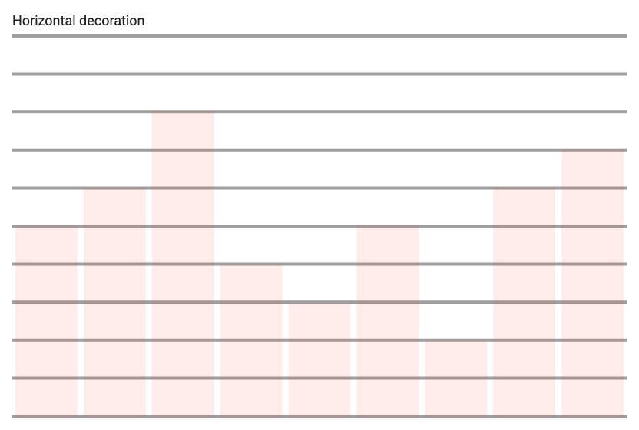
Task: Select gray line at shortest bar's top
Action: tap(319, 340)
